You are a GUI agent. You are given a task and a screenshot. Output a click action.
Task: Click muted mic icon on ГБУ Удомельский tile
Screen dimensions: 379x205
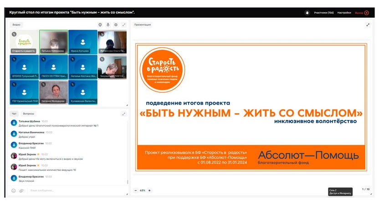coord(14,84)
